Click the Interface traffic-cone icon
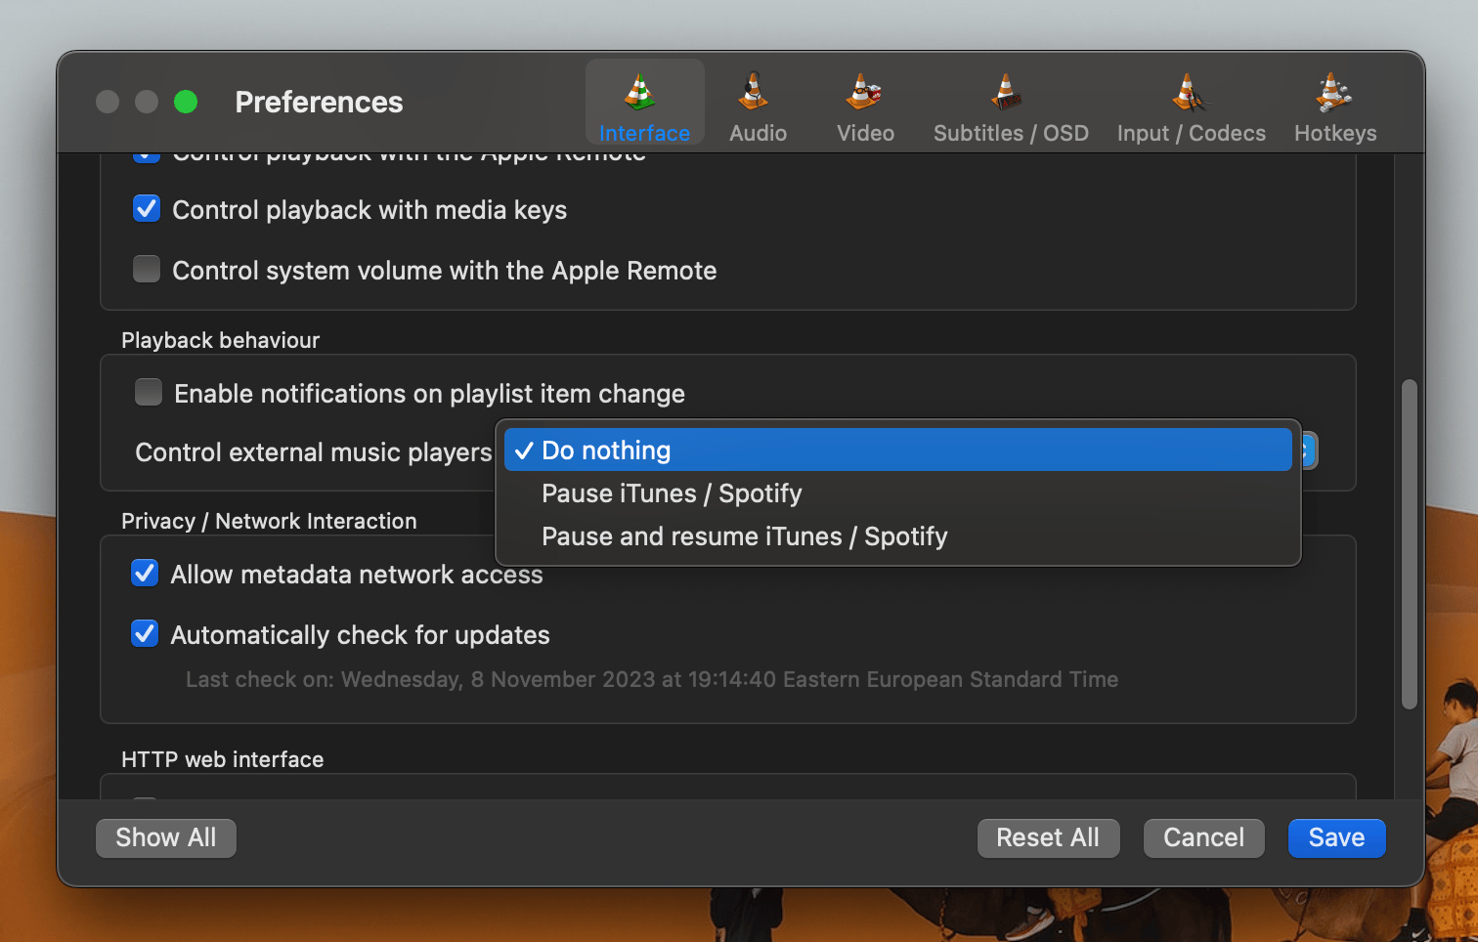The width and height of the screenshot is (1478, 942). pyautogui.click(x=644, y=102)
